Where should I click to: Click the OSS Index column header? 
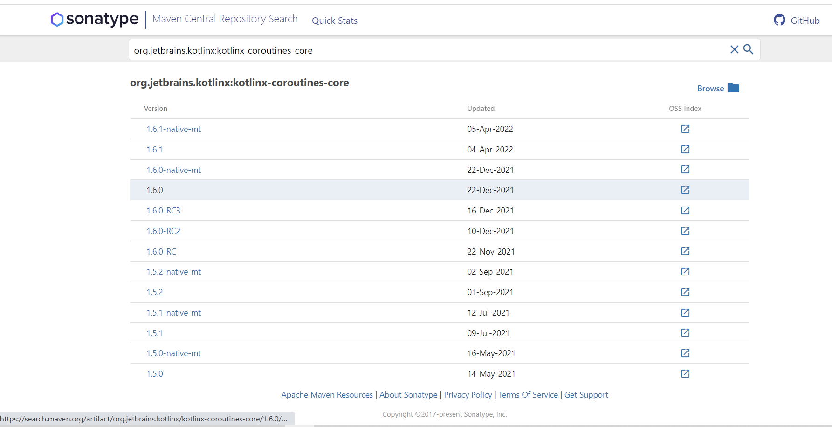click(685, 109)
